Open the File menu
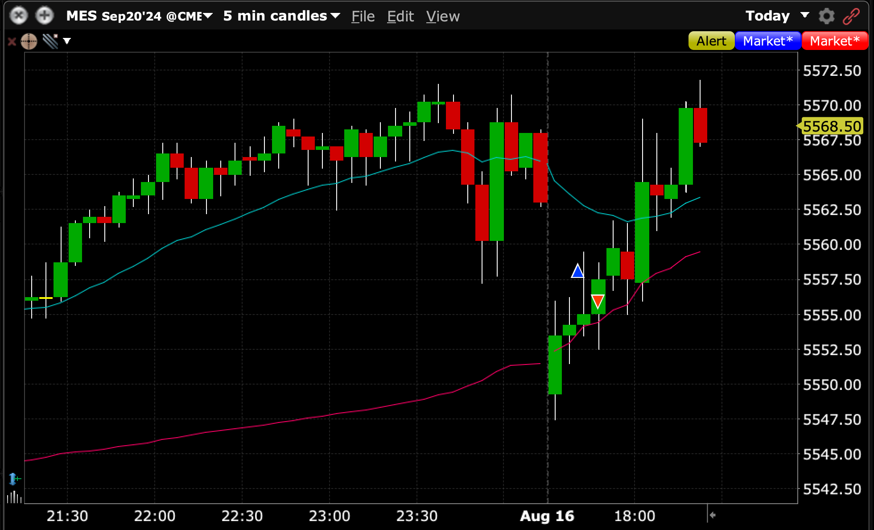Image resolution: width=874 pixels, height=530 pixels. click(363, 17)
